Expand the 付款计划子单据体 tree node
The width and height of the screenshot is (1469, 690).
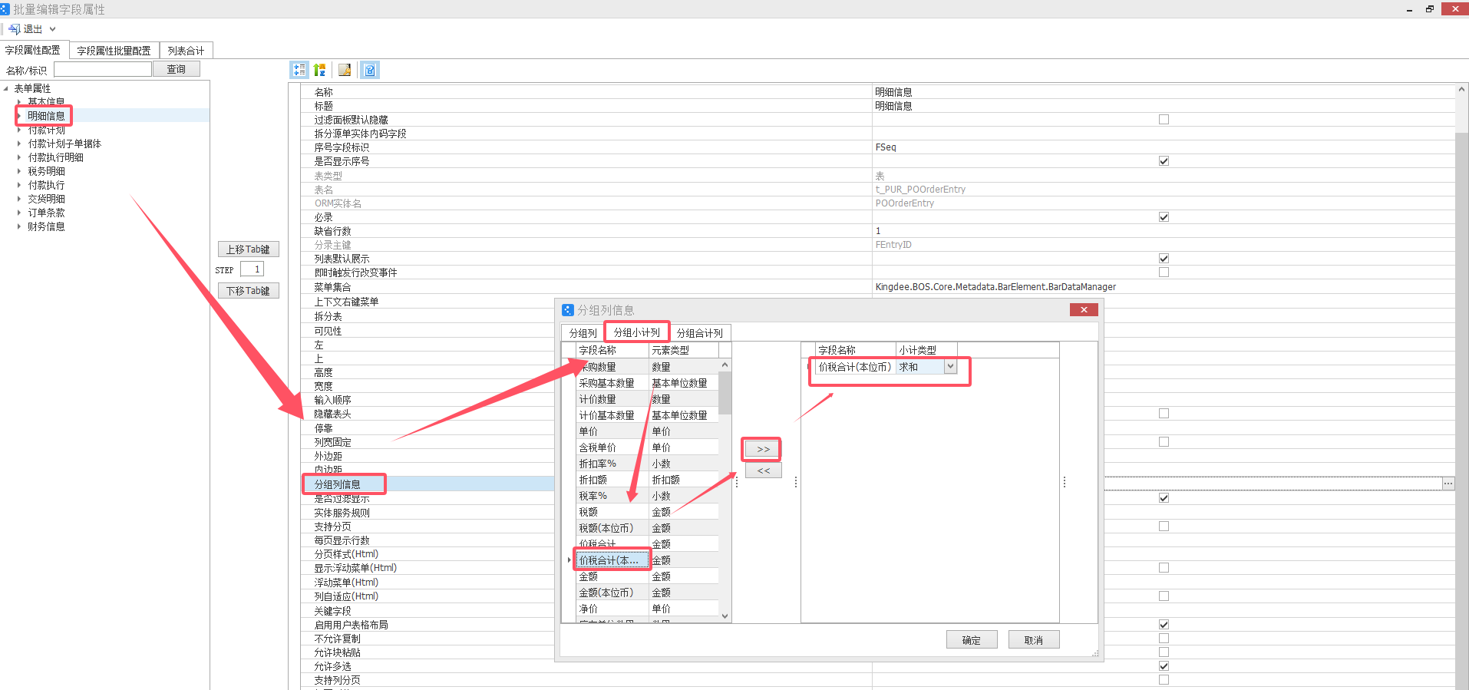coord(20,144)
